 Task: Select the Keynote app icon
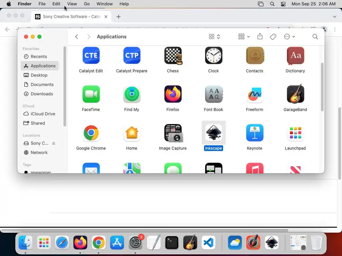254,133
